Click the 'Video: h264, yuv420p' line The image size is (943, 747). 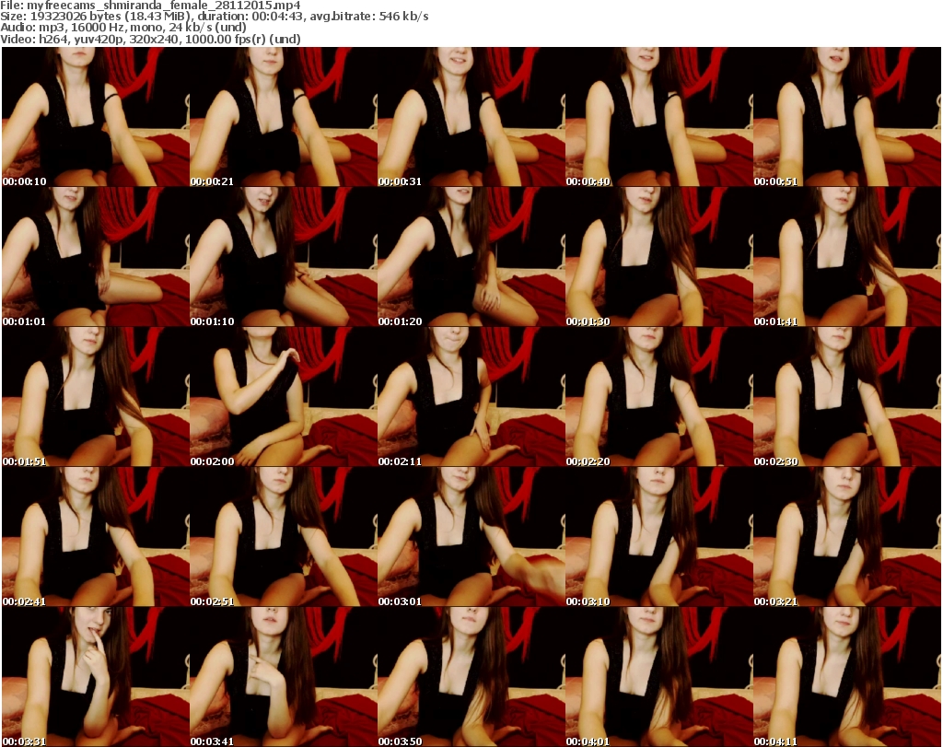click(150, 39)
